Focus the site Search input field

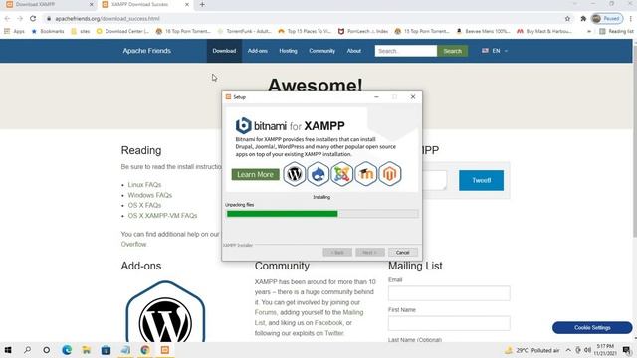(406, 51)
